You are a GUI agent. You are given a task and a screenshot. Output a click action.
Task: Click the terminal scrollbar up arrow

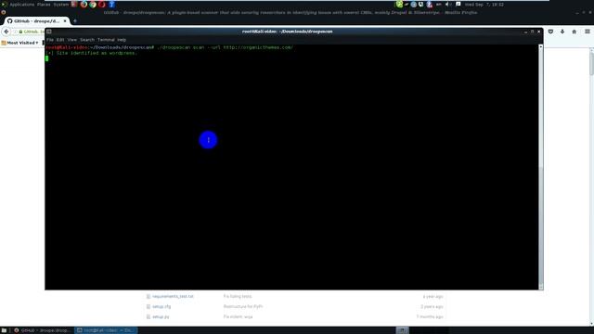(540, 46)
